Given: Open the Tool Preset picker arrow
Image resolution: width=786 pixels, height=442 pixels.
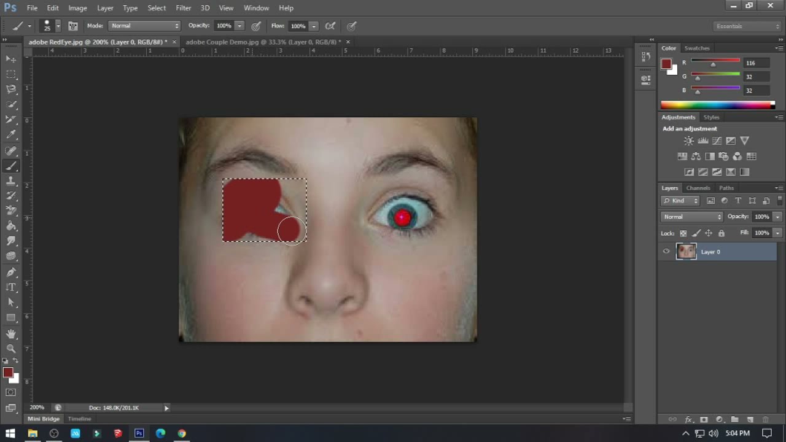Looking at the screenshot, I should click(29, 26).
